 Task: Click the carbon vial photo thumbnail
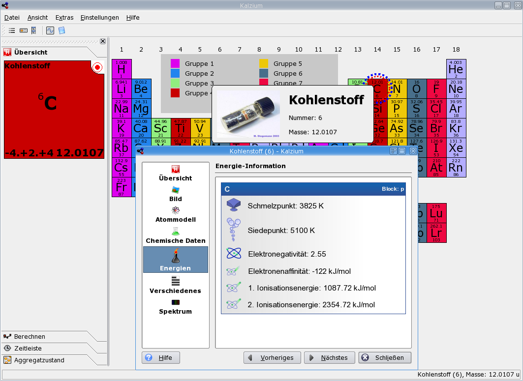tap(248, 114)
